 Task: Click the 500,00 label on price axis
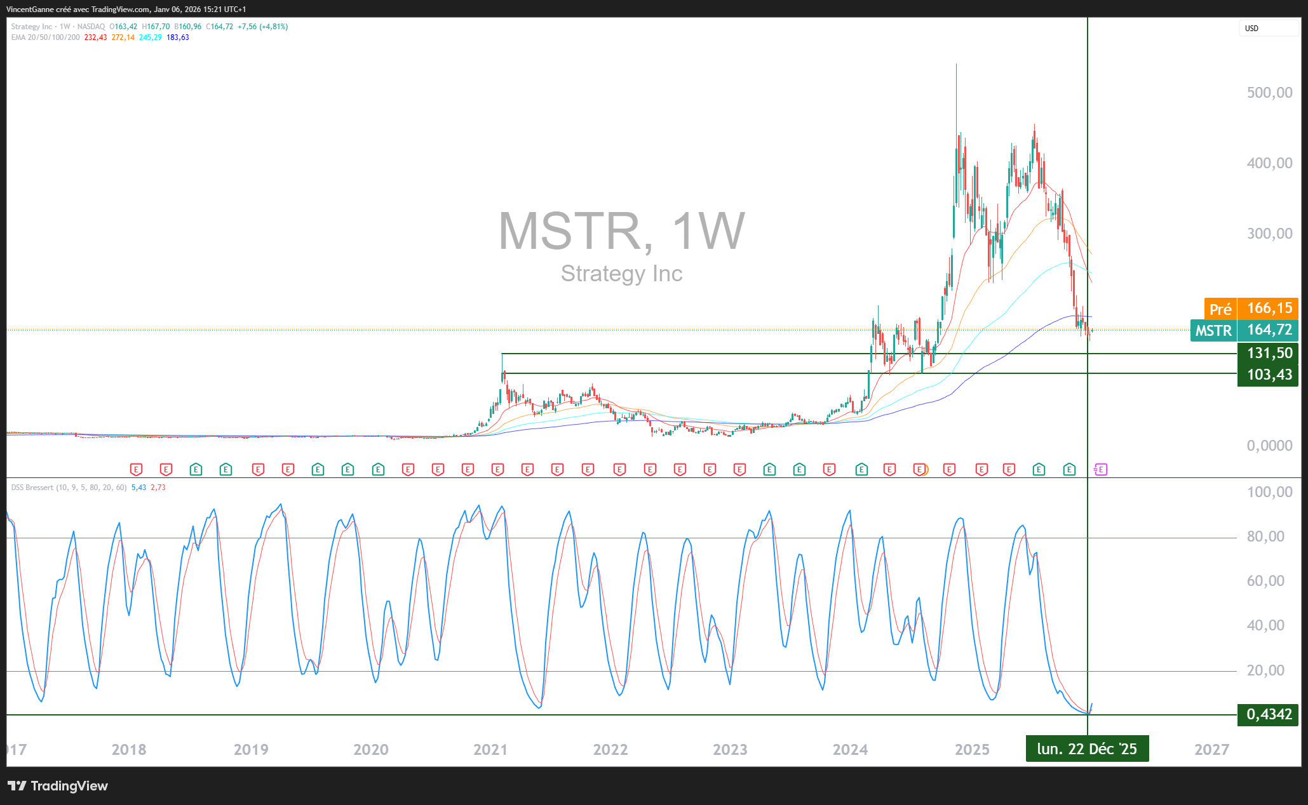[x=1269, y=93]
